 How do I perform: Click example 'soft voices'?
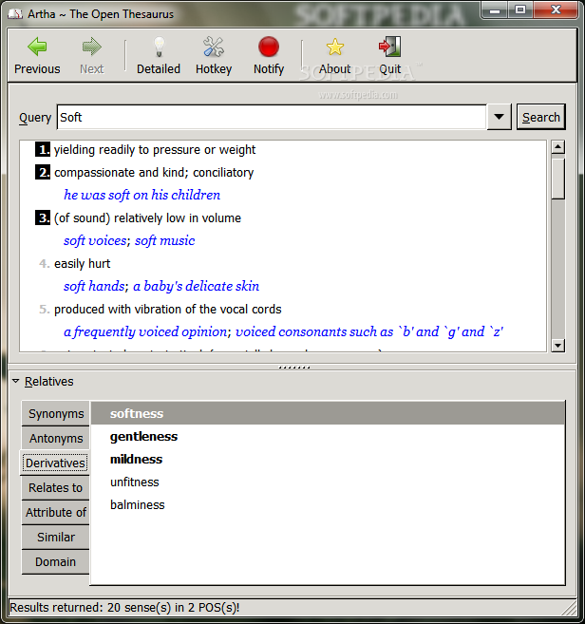tap(95, 240)
